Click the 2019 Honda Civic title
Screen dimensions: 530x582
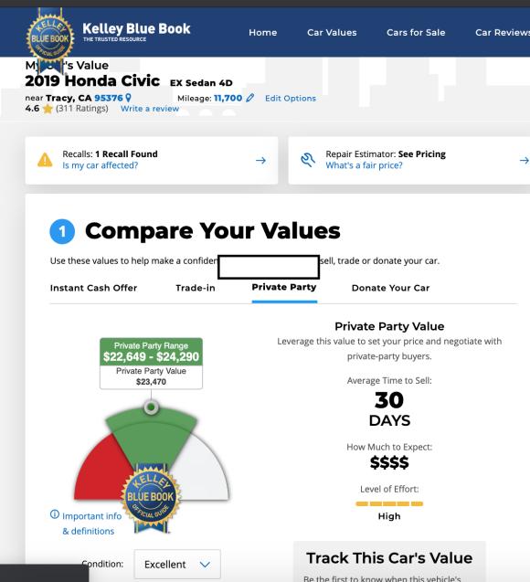92,81
